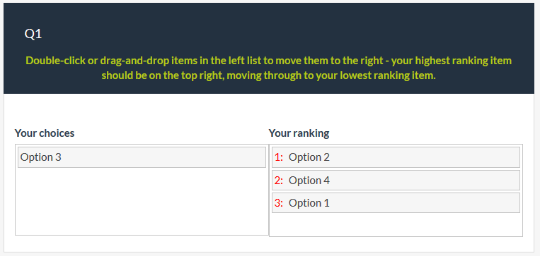Click the Option 1 text label
Viewport: 540px width, 256px height.
point(309,203)
